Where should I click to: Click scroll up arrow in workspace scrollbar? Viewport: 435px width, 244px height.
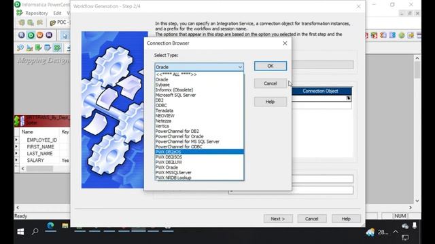click(417, 58)
